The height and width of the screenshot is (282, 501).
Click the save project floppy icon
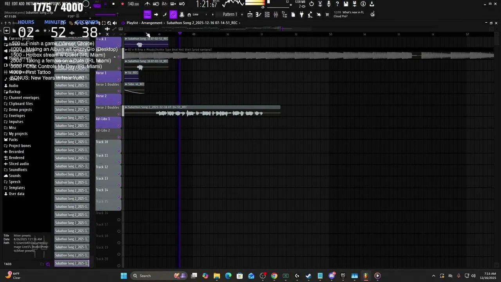[x=346, y=4]
